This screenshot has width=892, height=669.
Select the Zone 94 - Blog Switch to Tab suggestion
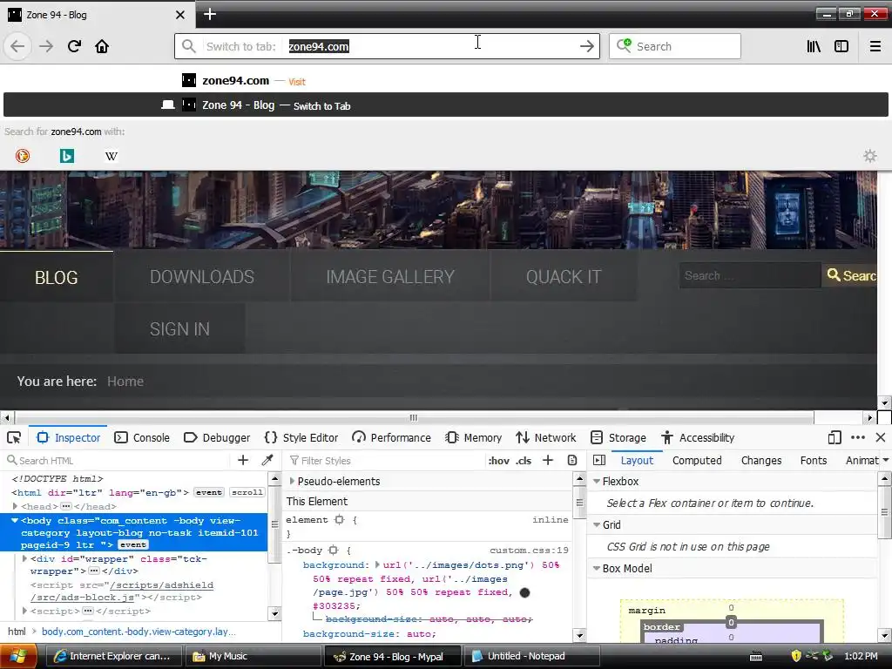point(446,105)
